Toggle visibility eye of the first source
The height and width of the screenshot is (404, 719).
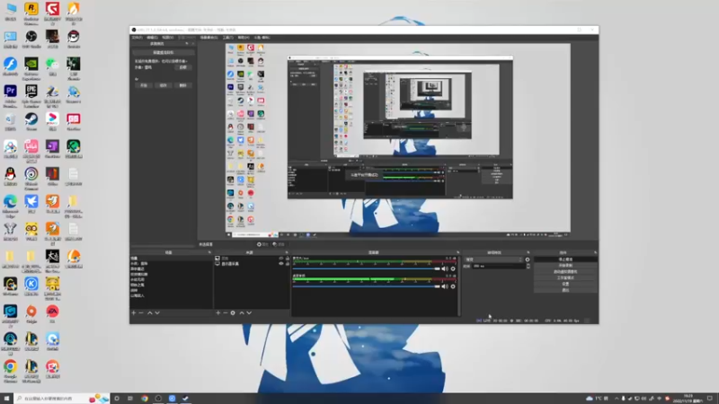point(281,259)
